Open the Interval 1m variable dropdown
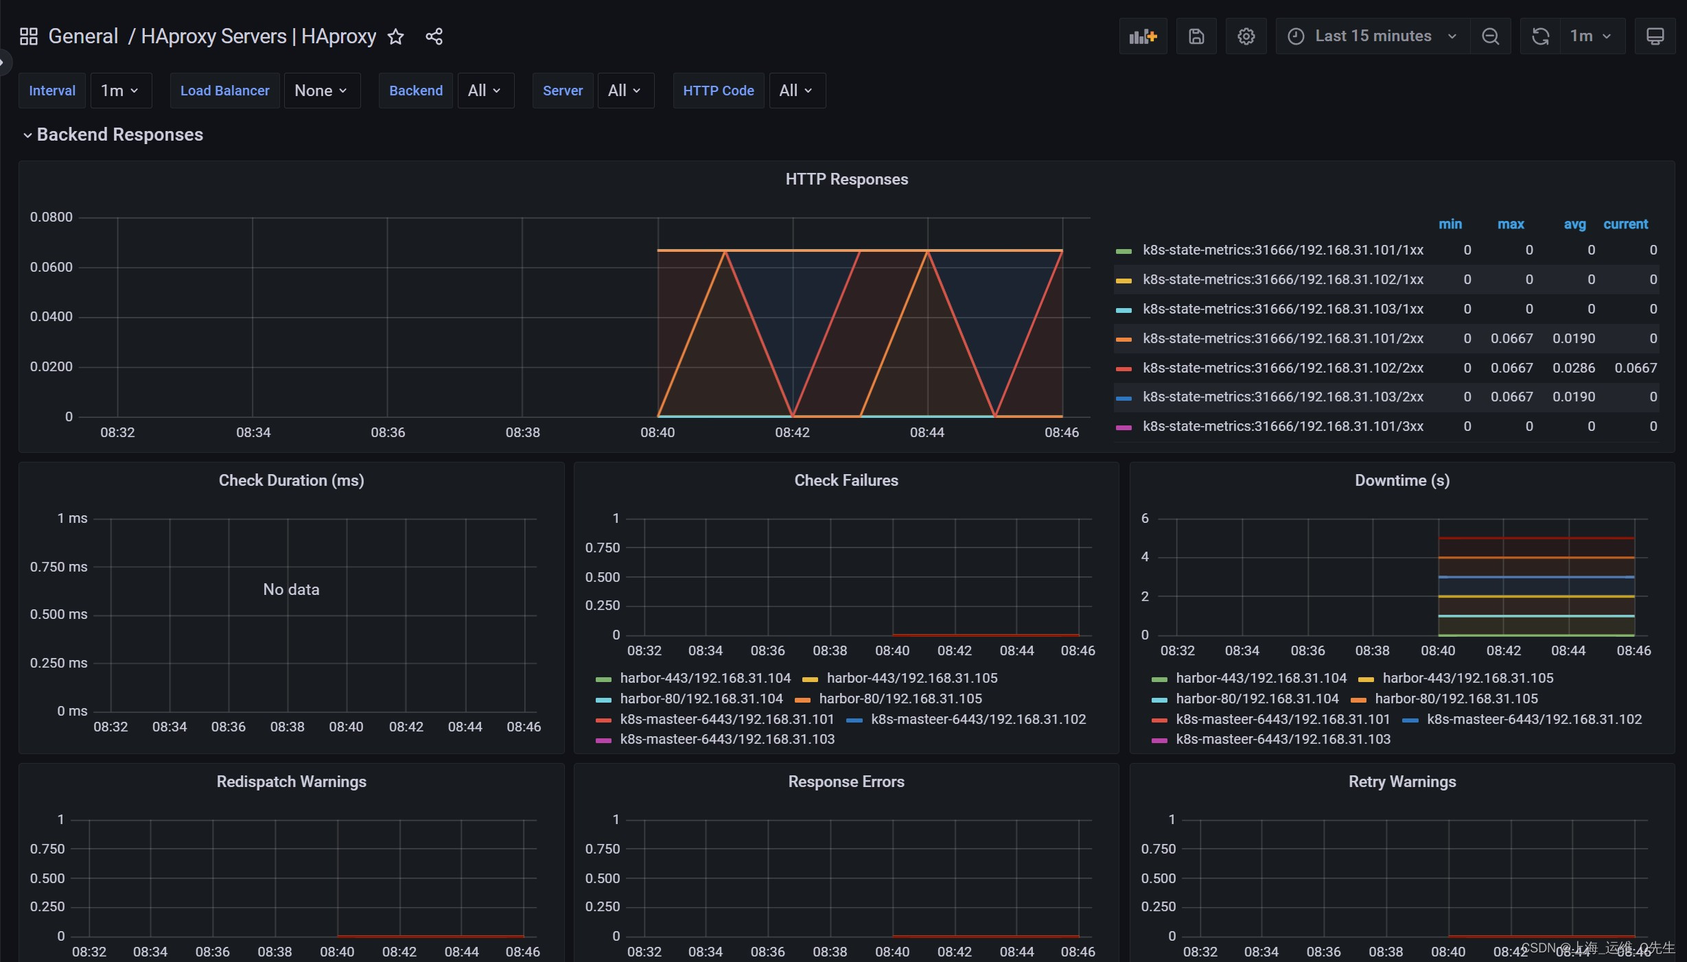The width and height of the screenshot is (1687, 962). (x=120, y=91)
